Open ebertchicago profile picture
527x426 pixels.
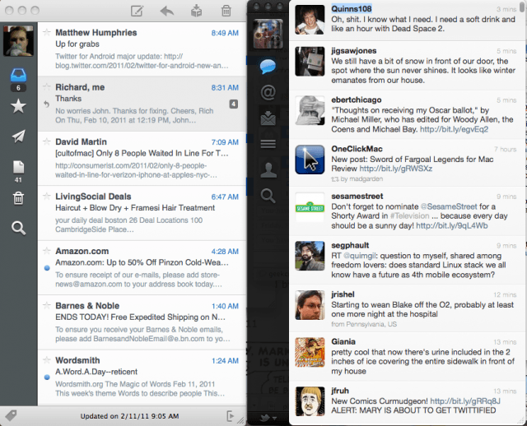click(310, 110)
